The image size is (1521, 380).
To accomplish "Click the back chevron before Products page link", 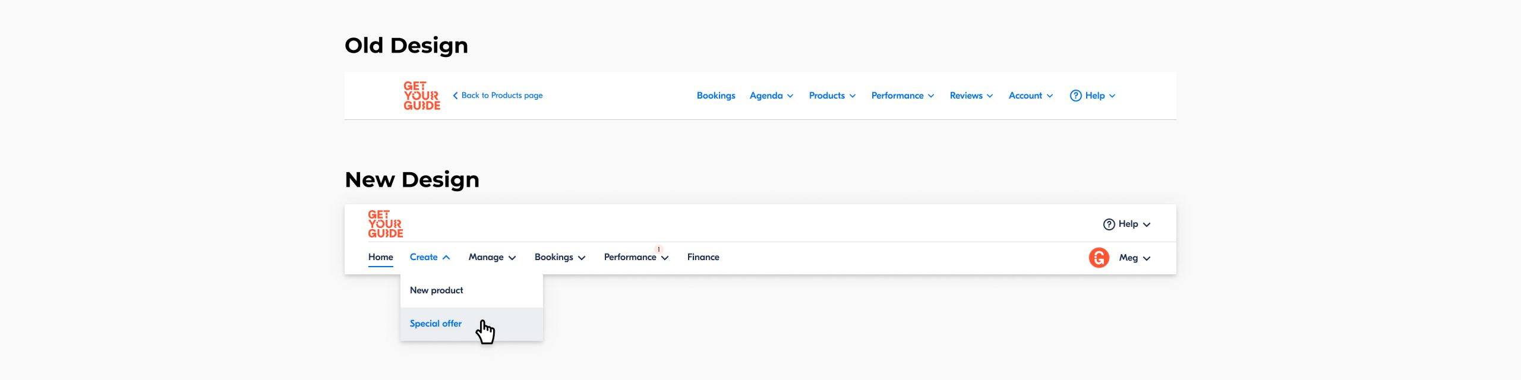I will (x=455, y=96).
